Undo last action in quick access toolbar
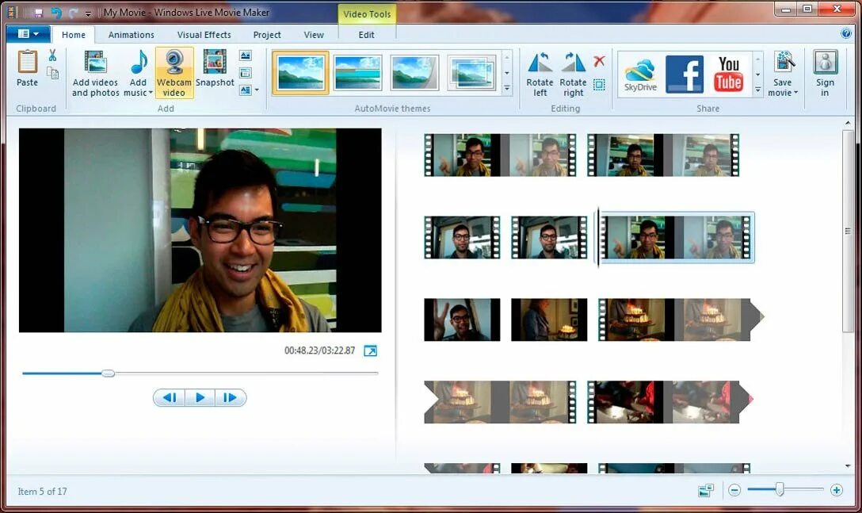The height and width of the screenshot is (513, 862). [56, 13]
